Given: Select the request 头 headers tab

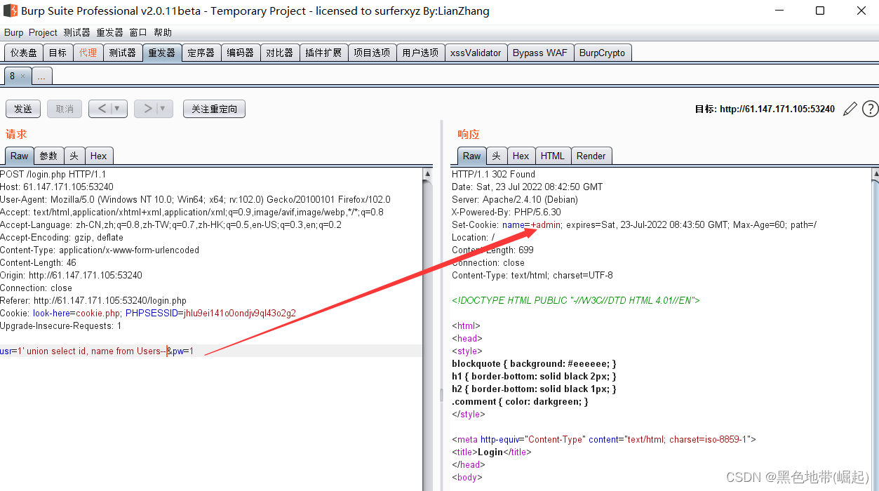Looking at the screenshot, I should [74, 156].
